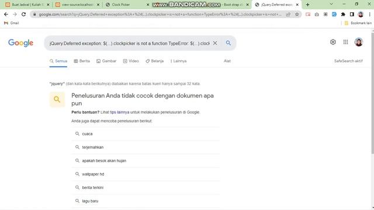Select the Gambar filter
The width and height of the screenshot is (374, 210).
(x=106, y=61)
